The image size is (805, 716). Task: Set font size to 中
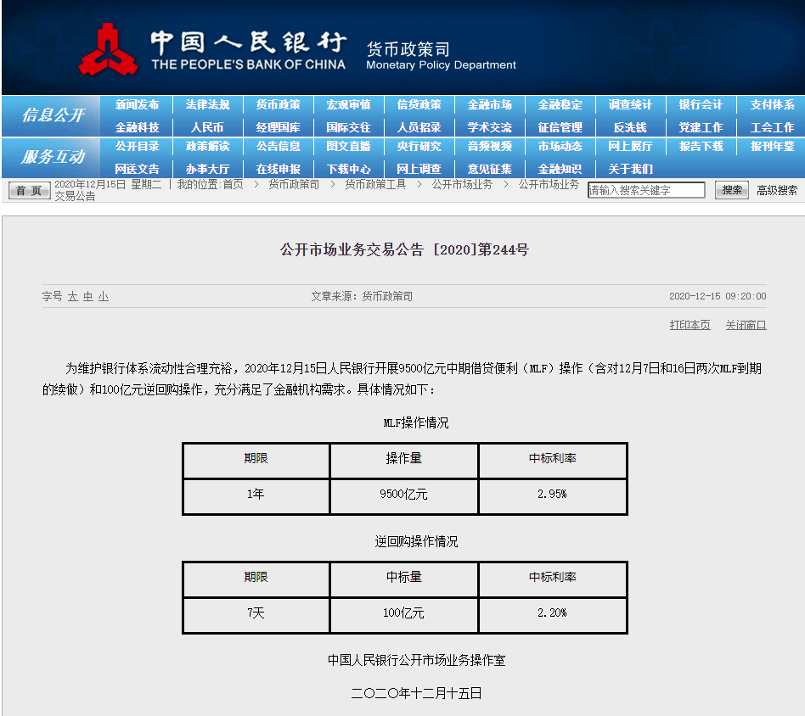pos(88,296)
